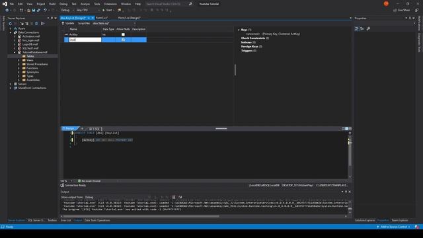
Task: Expand the Stored Procedures folder
Action: 19,64
